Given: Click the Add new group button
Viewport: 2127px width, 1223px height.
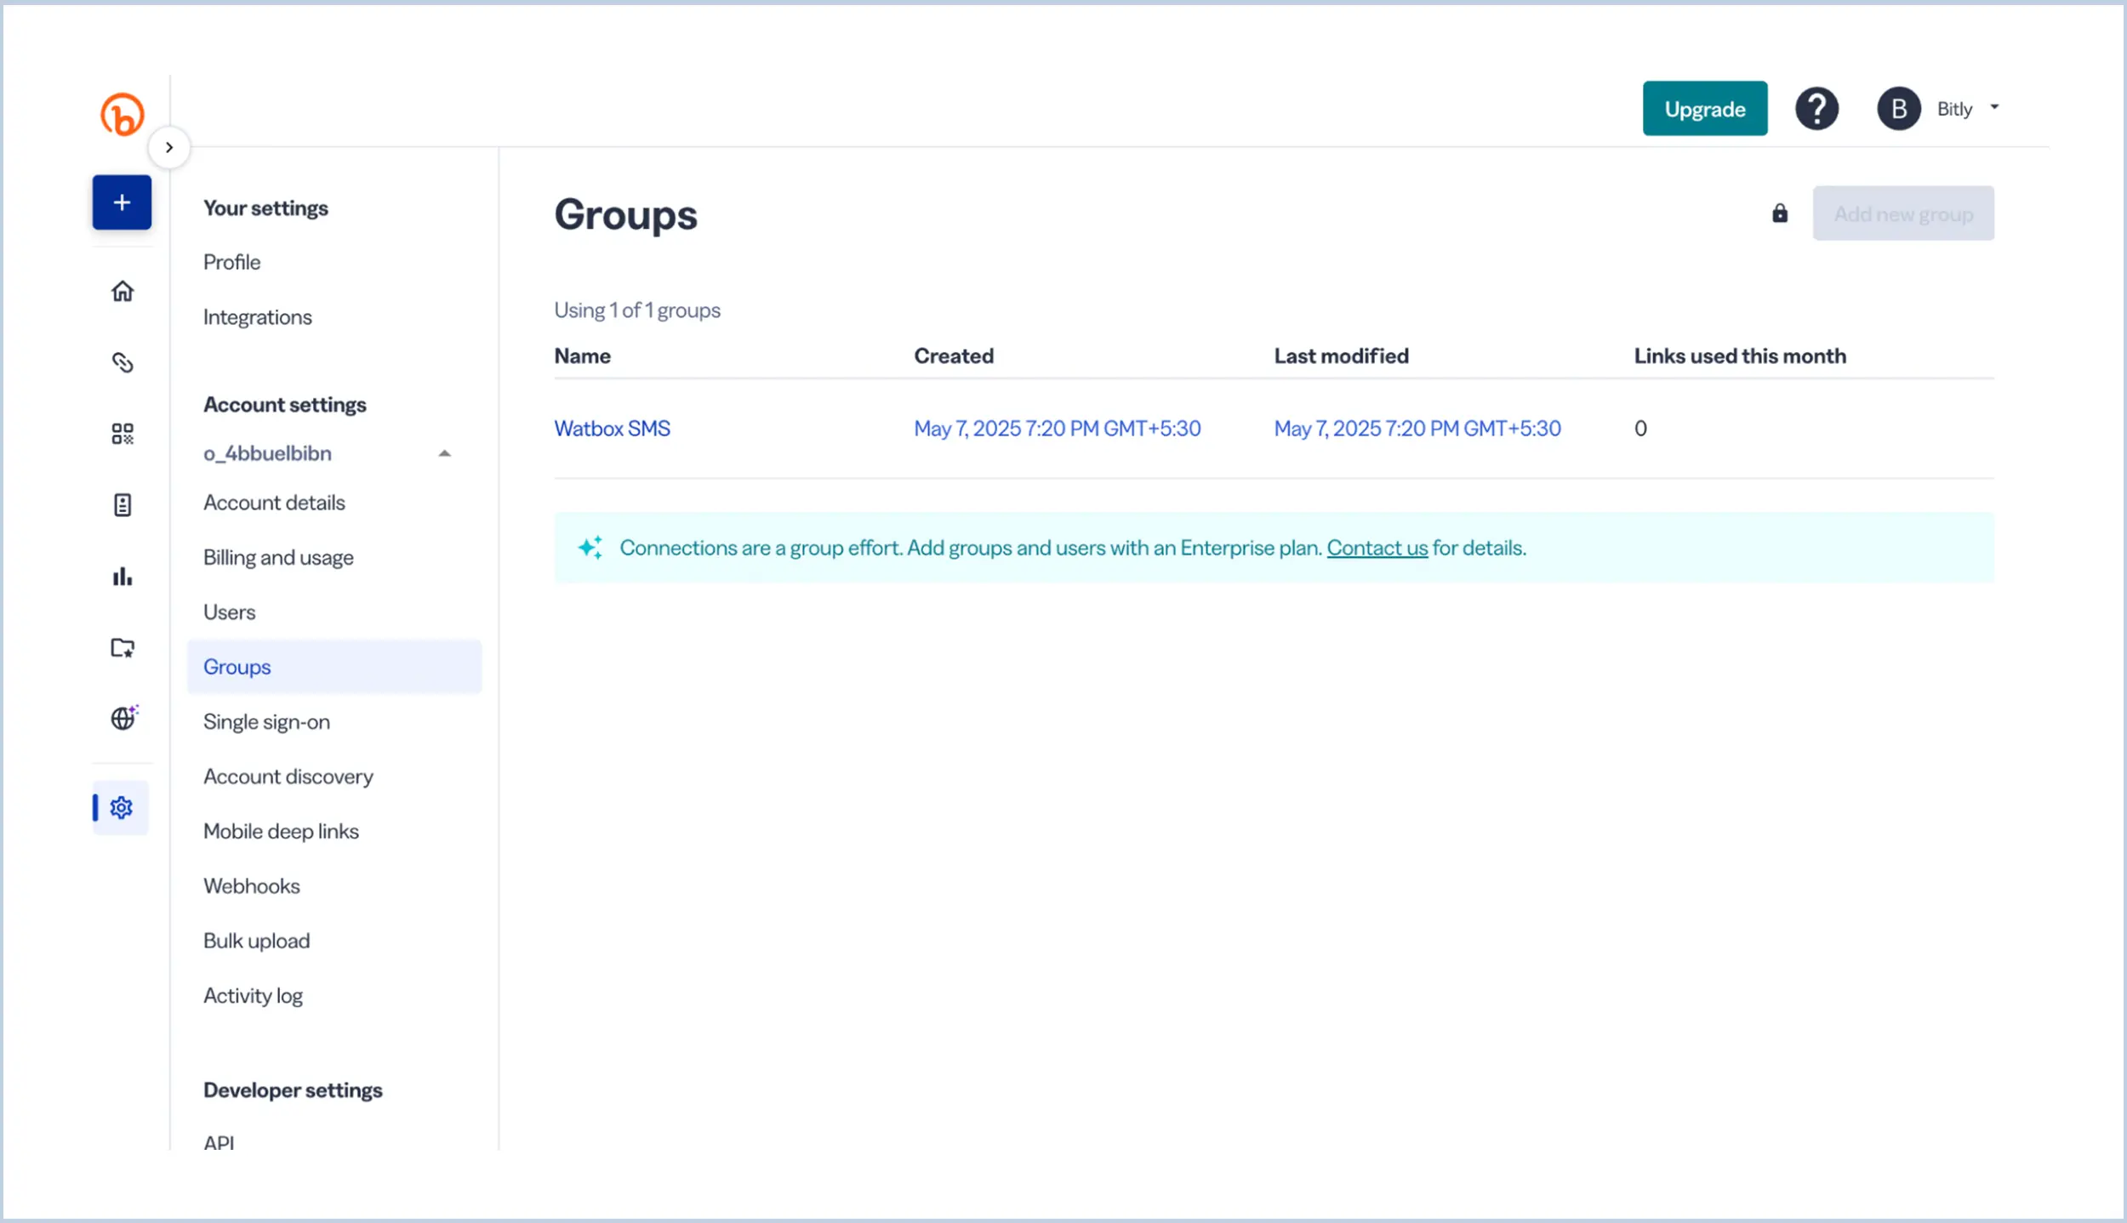Looking at the screenshot, I should tap(1902, 213).
